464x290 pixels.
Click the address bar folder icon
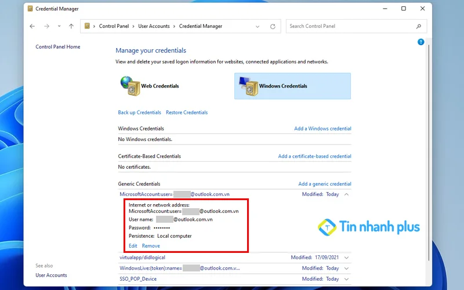pyautogui.click(x=87, y=26)
